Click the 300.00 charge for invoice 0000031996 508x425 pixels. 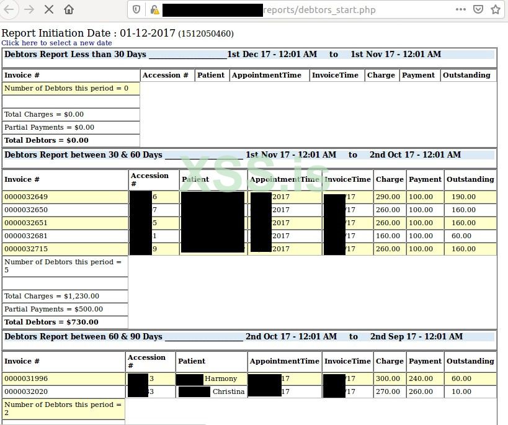coord(390,378)
